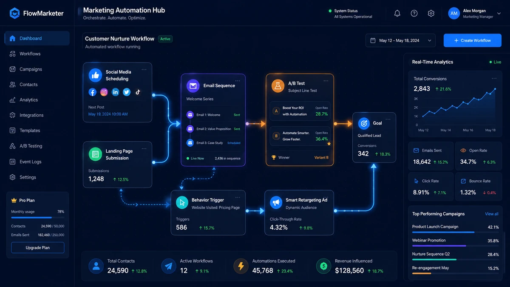Click the Revenue Influenced dollar icon

[x=324, y=266]
